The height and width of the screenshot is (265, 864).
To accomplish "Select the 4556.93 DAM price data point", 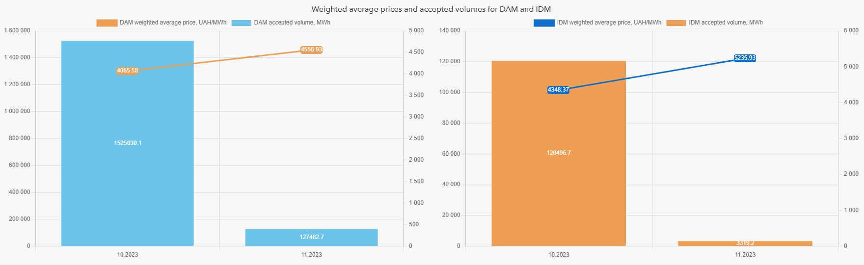I will pos(311,49).
